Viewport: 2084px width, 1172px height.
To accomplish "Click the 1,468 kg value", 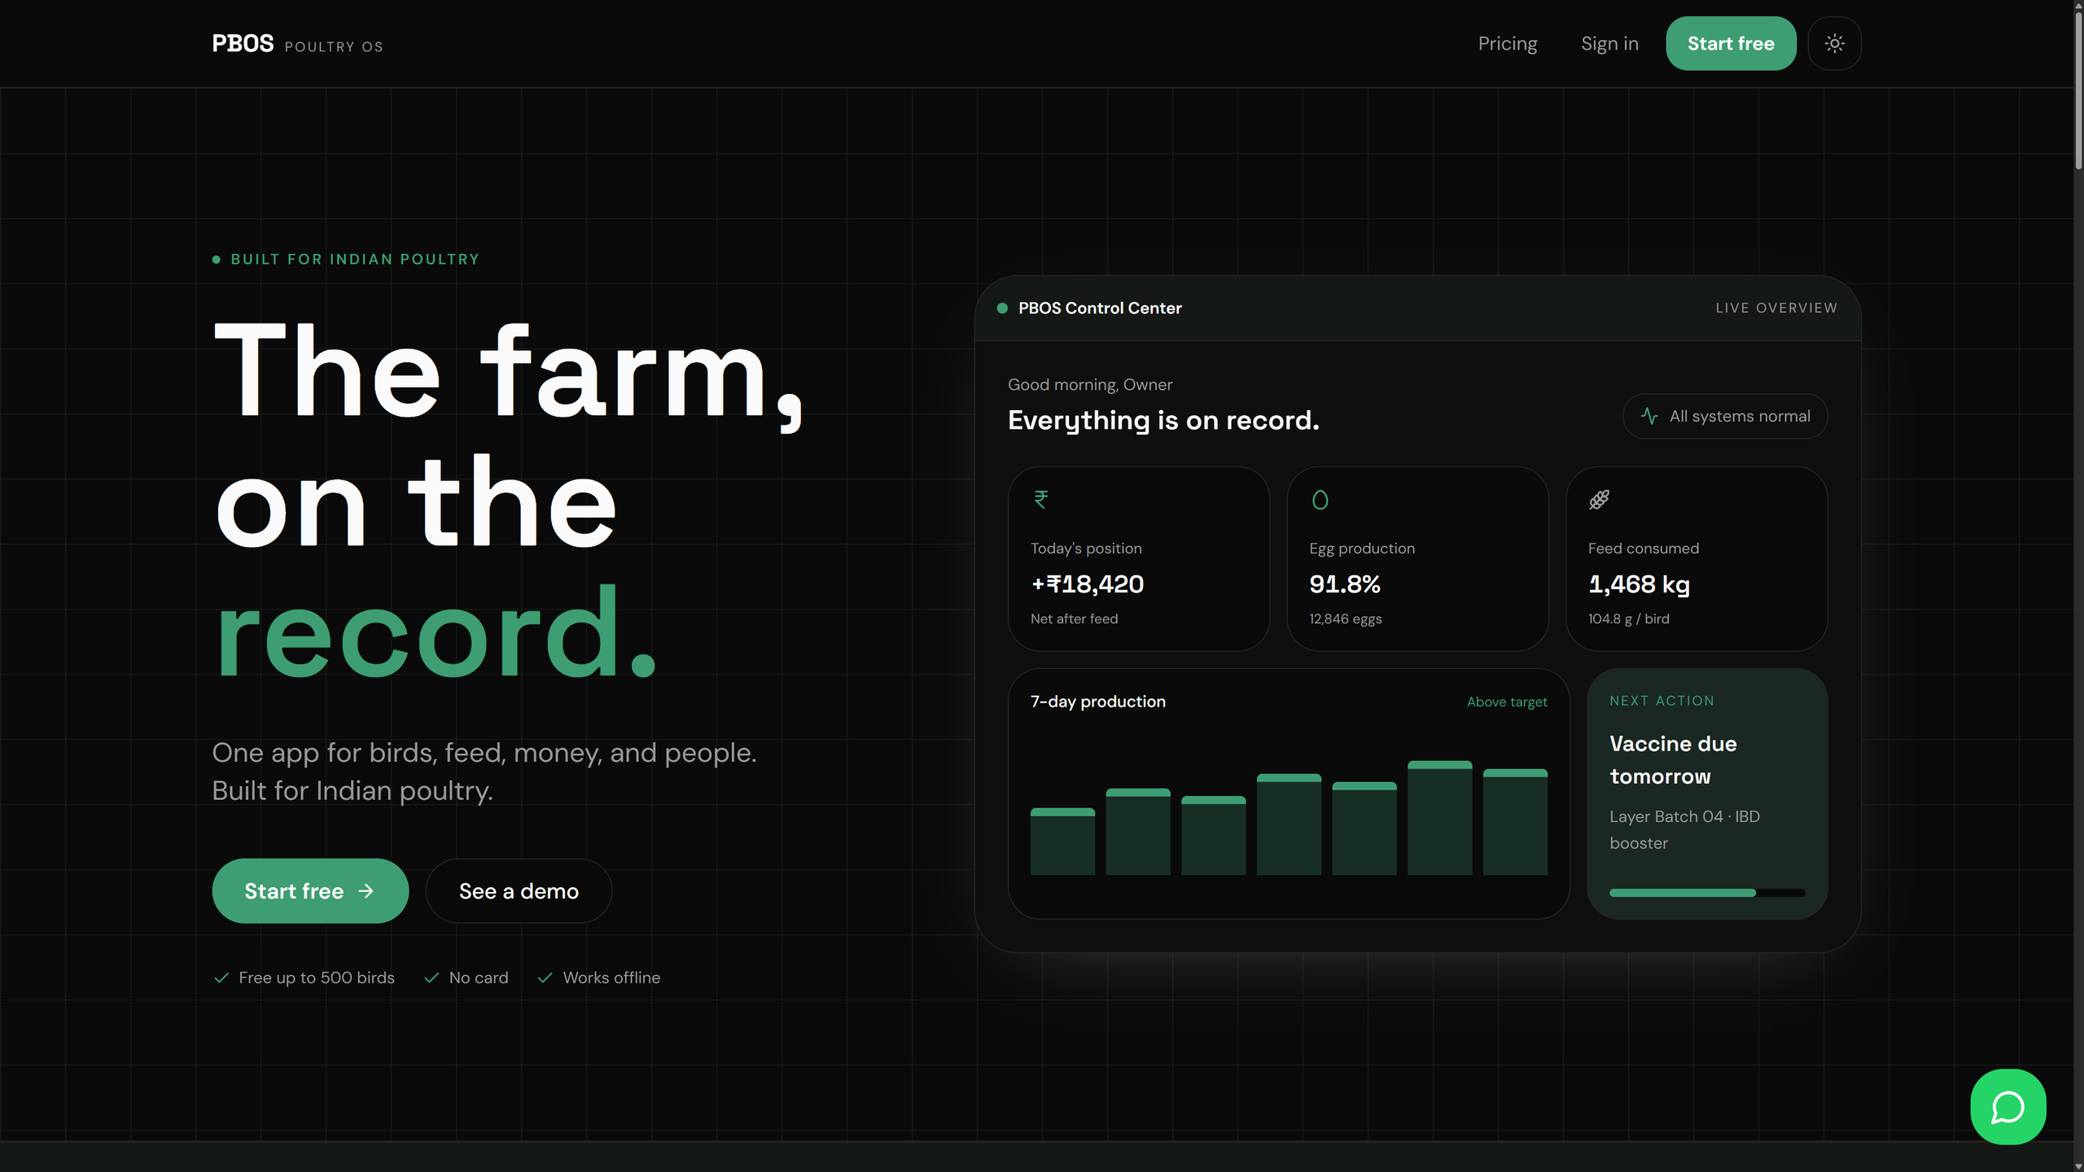I will pos(1639,584).
